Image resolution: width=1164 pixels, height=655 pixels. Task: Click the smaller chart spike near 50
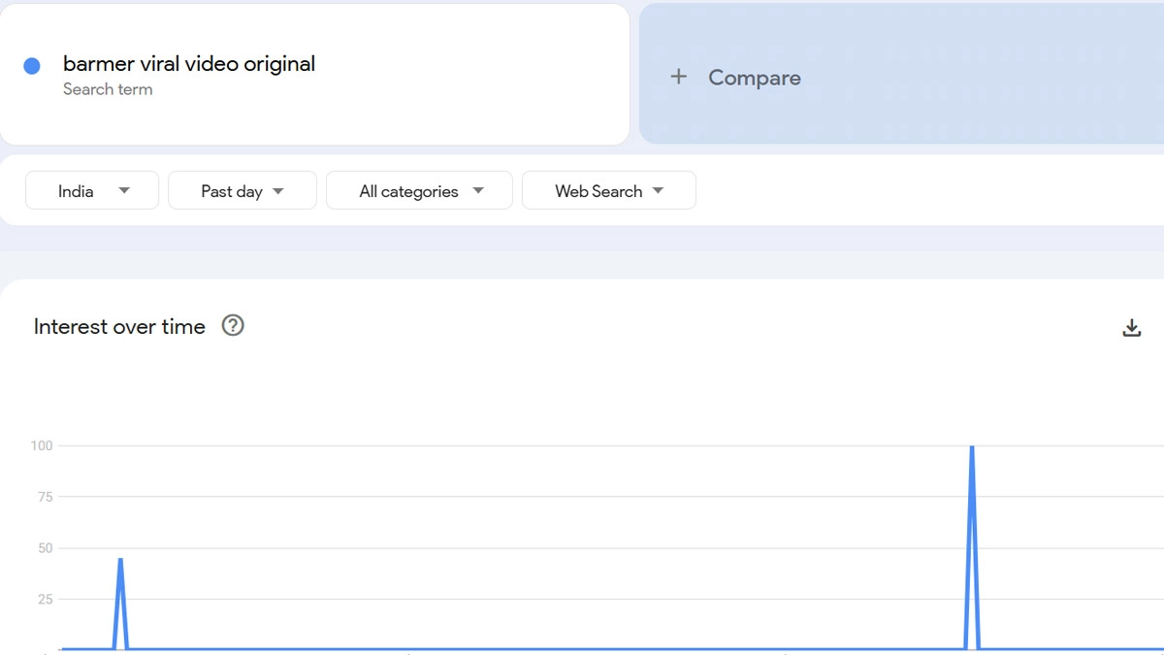coord(120,560)
